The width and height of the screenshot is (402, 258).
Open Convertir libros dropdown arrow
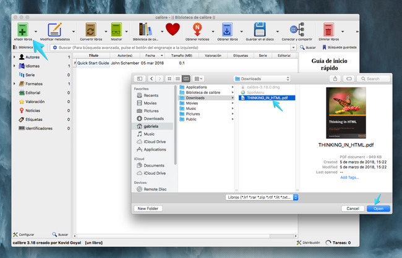click(x=106, y=31)
